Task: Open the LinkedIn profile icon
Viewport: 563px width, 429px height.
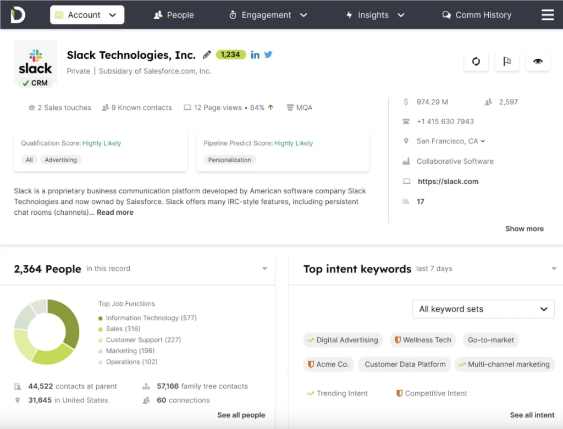Action: [x=255, y=55]
